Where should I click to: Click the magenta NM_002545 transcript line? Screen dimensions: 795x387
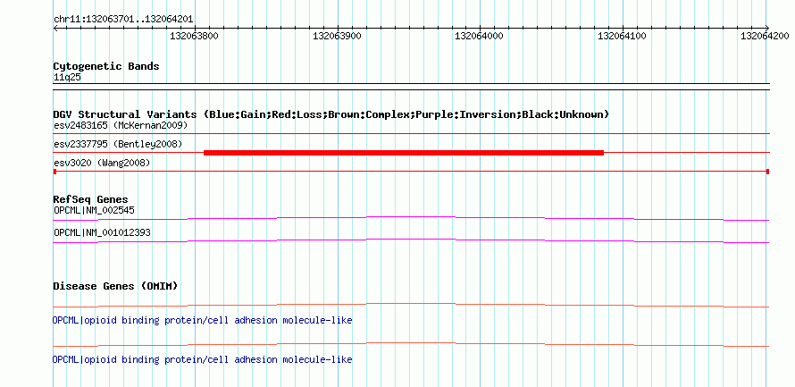pos(411,218)
